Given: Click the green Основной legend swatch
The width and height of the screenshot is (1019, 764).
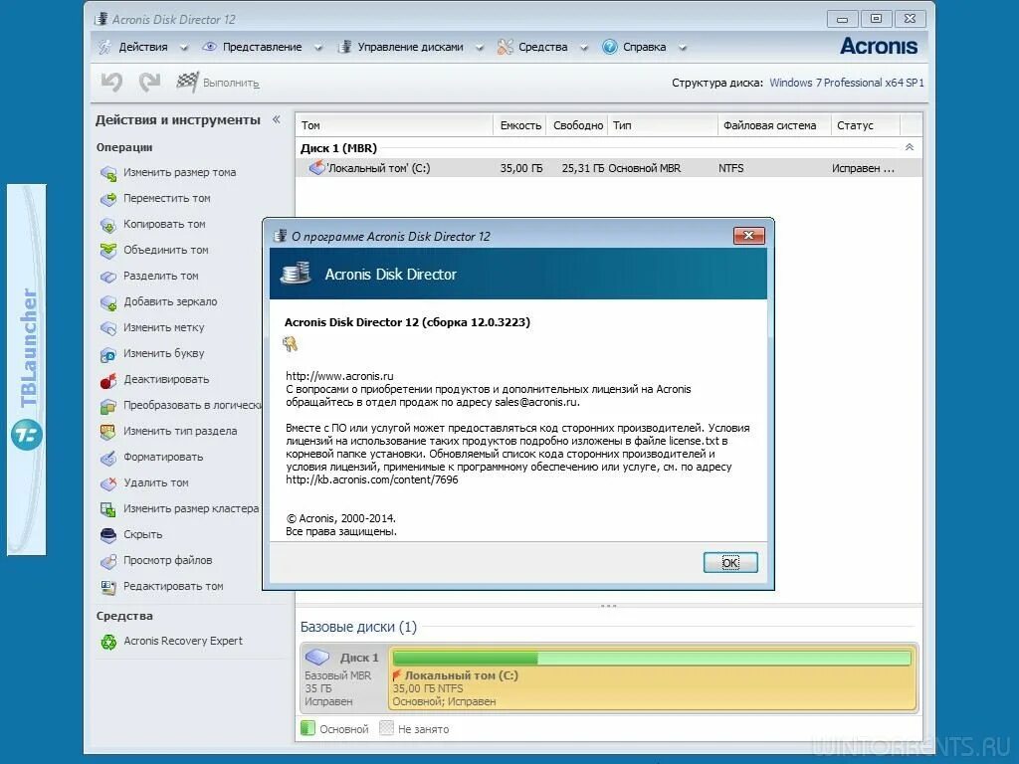Looking at the screenshot, I should (x=308, y=728).
